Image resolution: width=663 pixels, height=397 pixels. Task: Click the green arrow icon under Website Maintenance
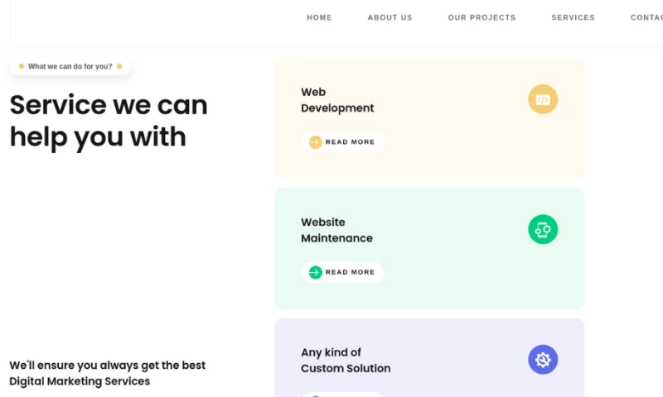pos(315,272)
